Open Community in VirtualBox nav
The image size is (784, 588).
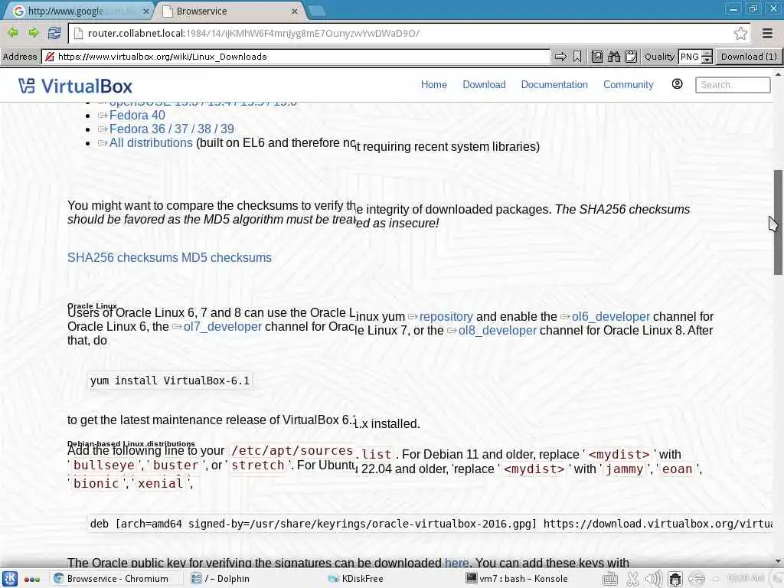tap(628, 84)
